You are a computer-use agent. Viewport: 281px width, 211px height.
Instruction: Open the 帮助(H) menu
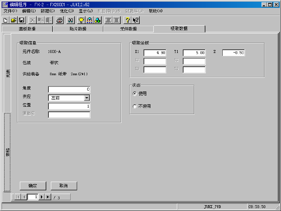[x=156, y=11]
